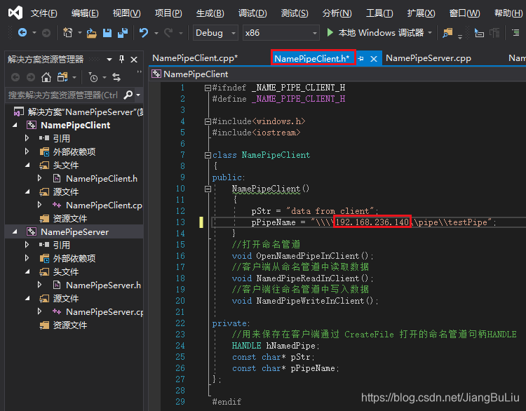Open a file with the folder icon
526x411 pixels.
(91, 33)
